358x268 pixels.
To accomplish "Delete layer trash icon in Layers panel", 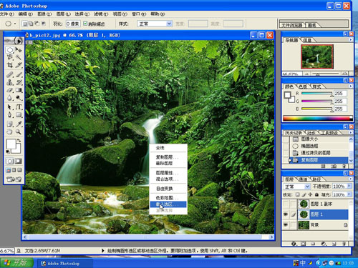I will coord(344,244).
